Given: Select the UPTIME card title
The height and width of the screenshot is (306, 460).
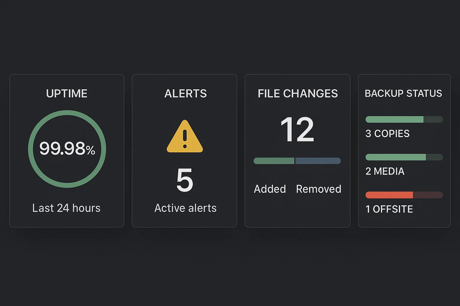Looking at the screenshot, I should click(x=67, y=94).
